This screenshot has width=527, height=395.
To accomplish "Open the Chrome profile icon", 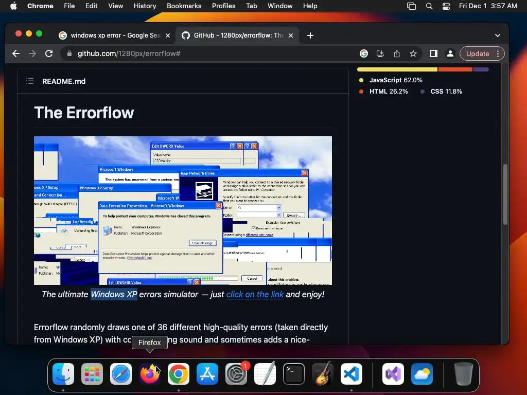I will click(x=450, y=53).
